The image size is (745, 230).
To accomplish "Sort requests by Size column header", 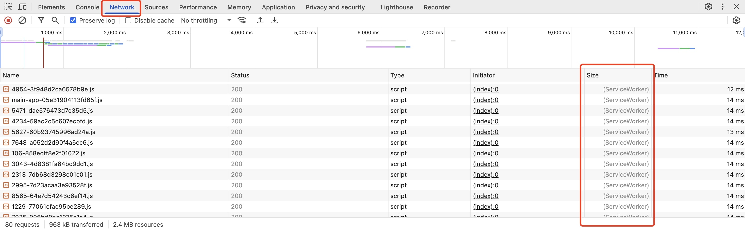I will coord(592,75).
